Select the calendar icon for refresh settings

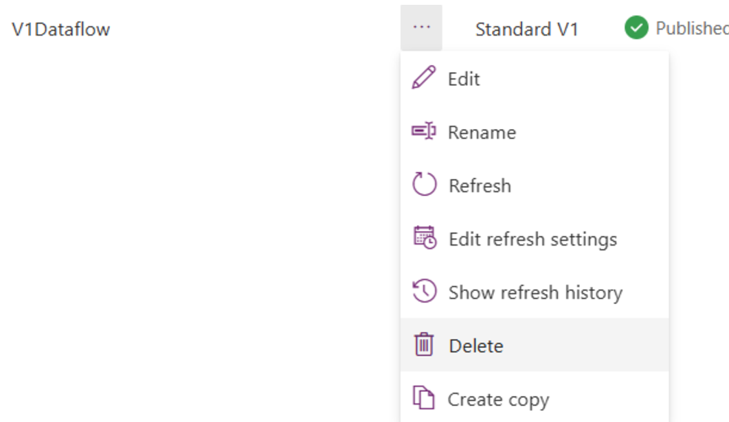pyautogui.click(x=426, y=239)
